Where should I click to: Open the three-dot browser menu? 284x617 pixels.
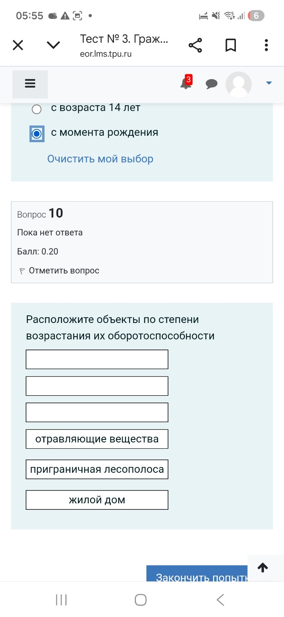[x=266, y=45]
